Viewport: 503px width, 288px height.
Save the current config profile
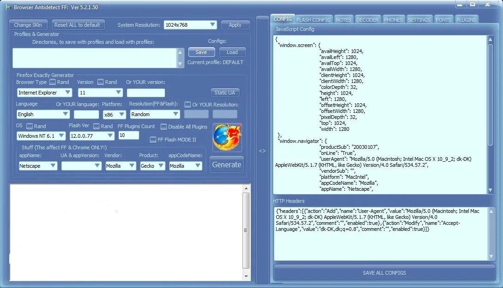click(x=201, y=52)
